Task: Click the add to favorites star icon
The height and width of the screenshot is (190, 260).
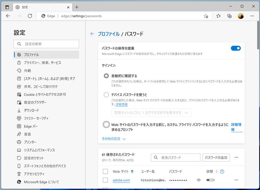Action: click(206, 16)
